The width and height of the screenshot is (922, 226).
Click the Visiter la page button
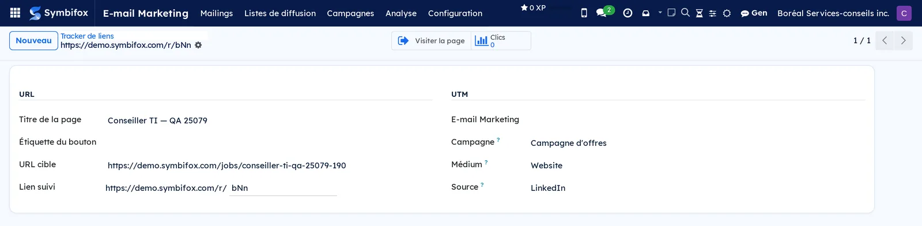point(432,40)
